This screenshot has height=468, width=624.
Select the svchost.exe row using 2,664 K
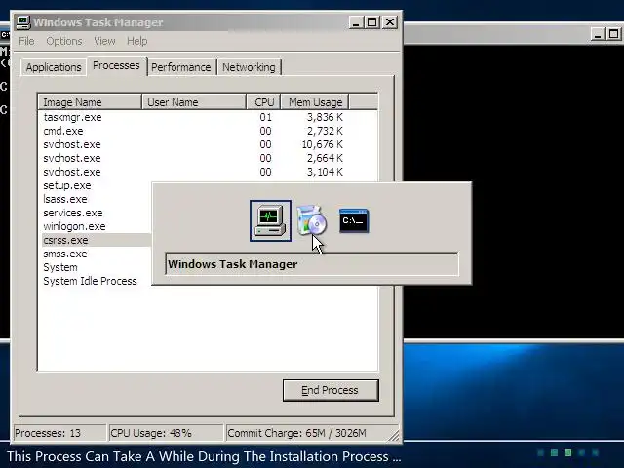pos(193,158)
